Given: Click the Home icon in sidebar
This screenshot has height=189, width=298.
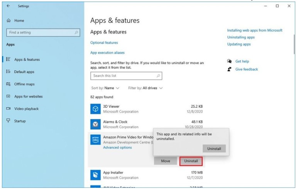Looking at the screenshot, I should pos(8,20).
